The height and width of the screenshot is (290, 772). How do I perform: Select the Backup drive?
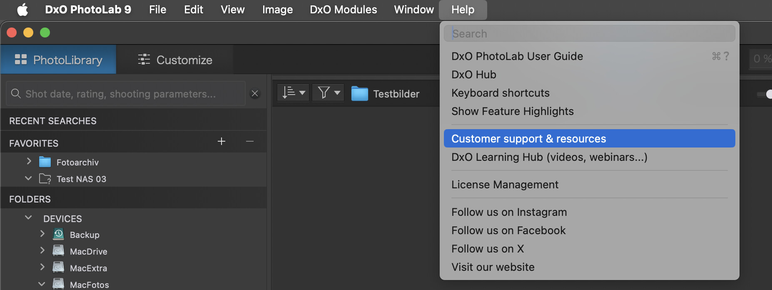pyautogui.click(x=85, y=235)
